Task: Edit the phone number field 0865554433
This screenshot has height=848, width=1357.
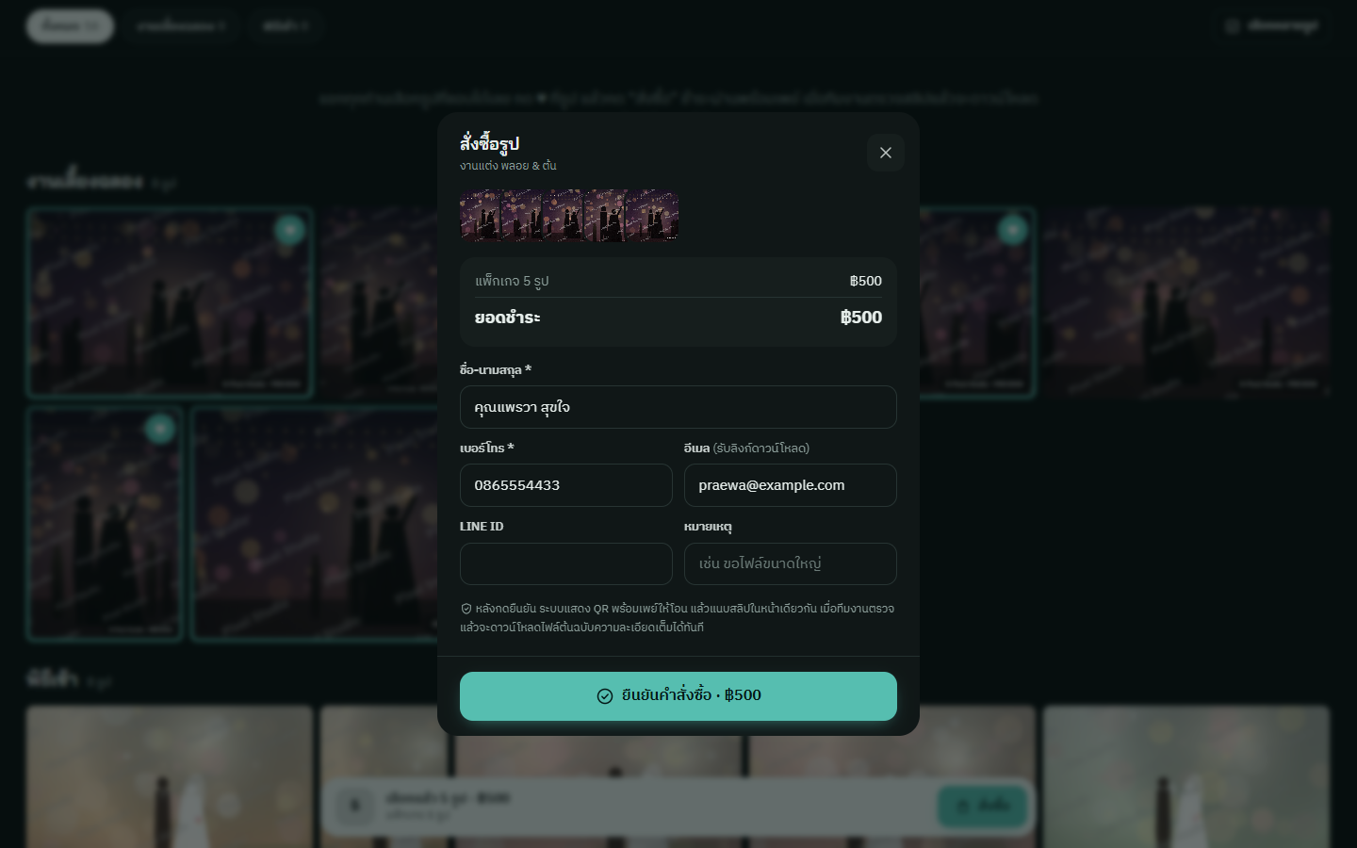Action: coord(566,485)
